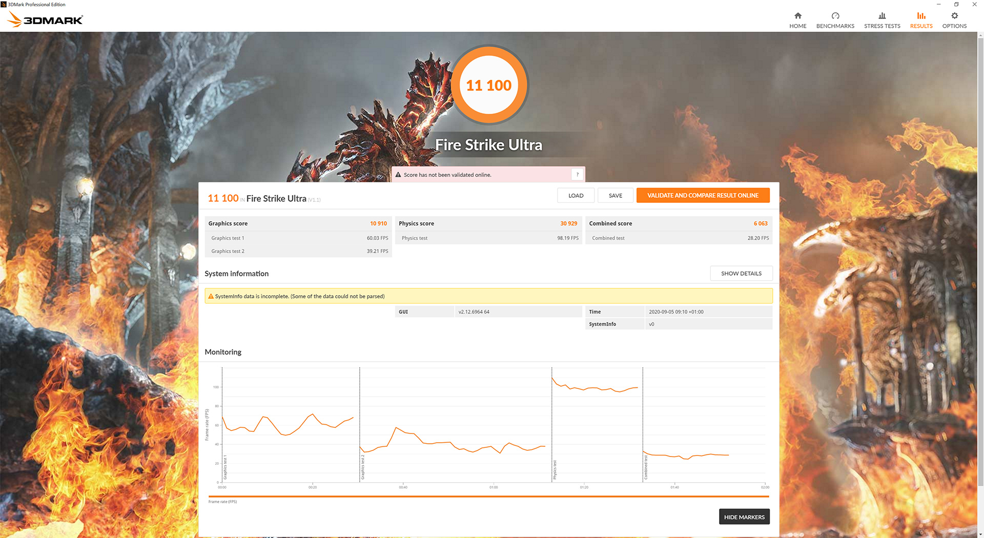Viewport: 984px width, 538px height.
Task: Select the Results bar chart icon
Action: coord(921,16)
